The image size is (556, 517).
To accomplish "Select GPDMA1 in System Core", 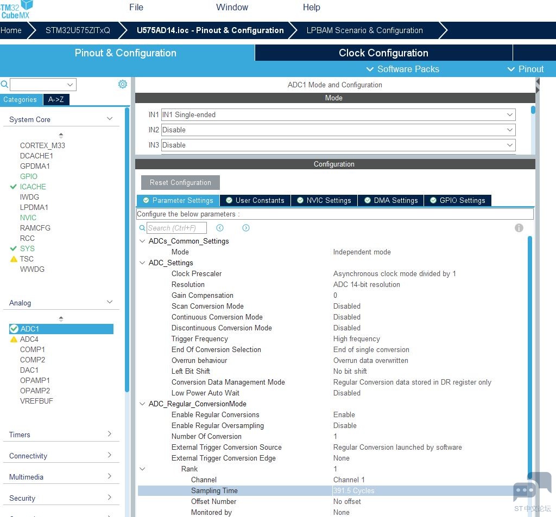I will (x=35, y=166).
